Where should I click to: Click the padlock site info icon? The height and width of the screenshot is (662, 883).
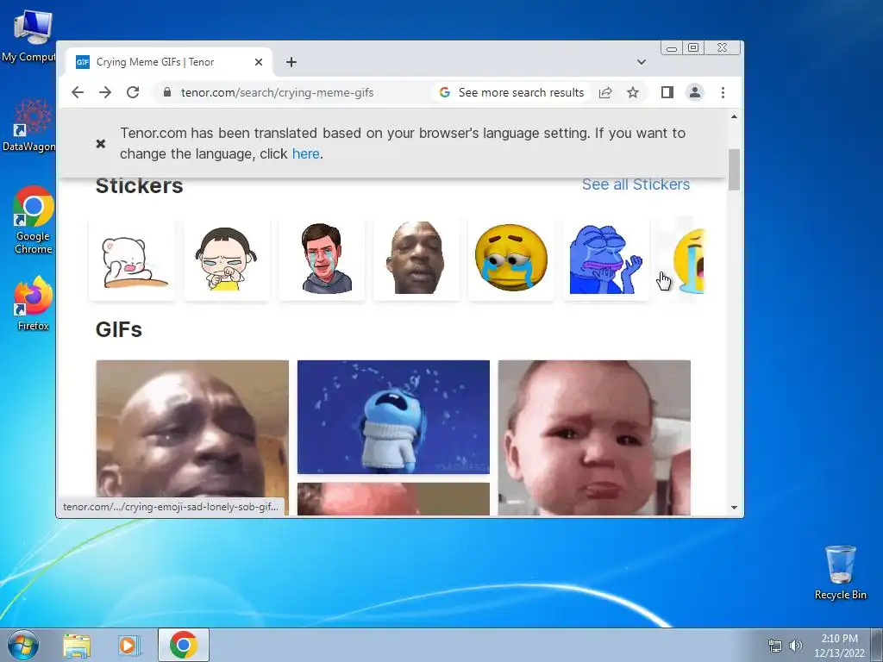point(166,92)
